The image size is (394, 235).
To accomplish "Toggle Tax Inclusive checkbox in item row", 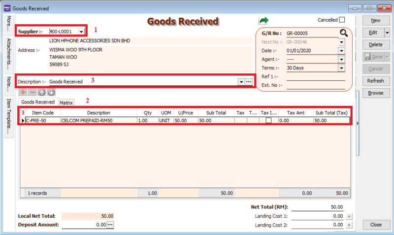I will tap(268, 120).
